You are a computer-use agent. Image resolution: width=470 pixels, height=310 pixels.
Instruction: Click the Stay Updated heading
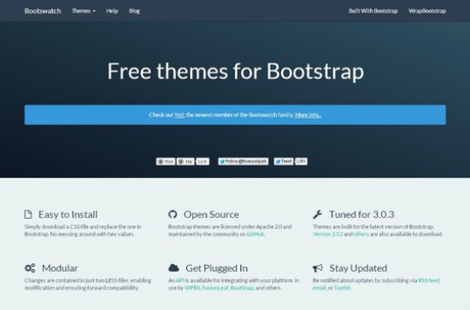click(358, 268)
